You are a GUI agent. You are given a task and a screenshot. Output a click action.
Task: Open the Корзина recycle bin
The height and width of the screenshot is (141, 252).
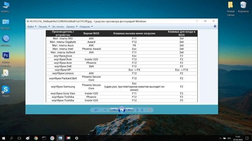pyautogui.click(x=243, y=7)
